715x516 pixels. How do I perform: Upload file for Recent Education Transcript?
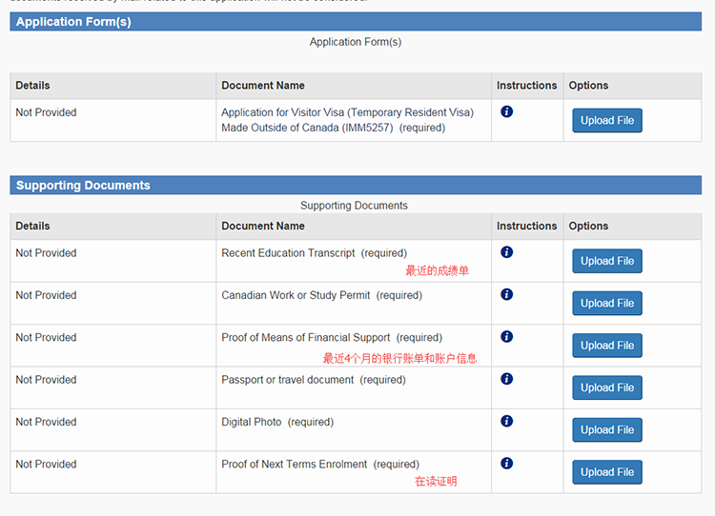tap(607, 261)
